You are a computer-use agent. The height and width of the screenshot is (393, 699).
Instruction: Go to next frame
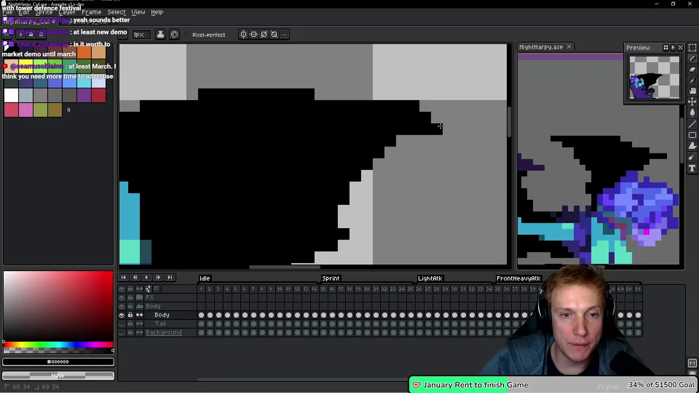click(x=158, y=278)
